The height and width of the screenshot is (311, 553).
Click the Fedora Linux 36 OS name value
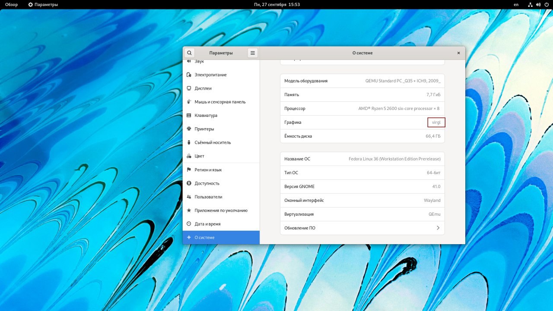(x=394, y=159)
